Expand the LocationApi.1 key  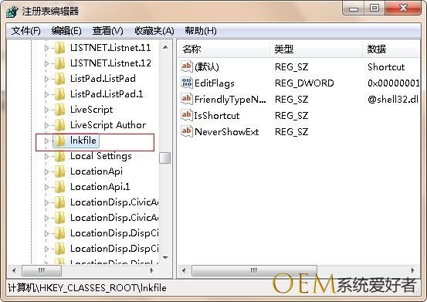click(46, 188)
